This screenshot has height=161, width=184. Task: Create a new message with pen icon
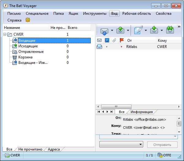(138, 30)
